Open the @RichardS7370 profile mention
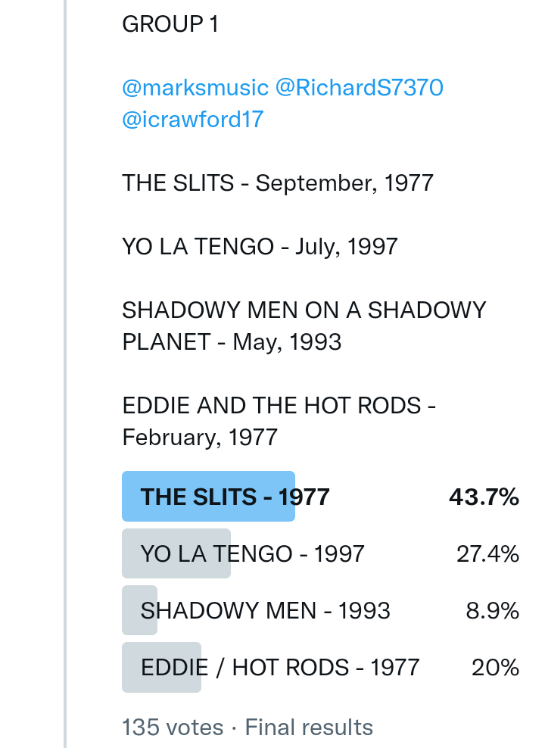This screenshot has height=748, width=545. tap(359, 88)
